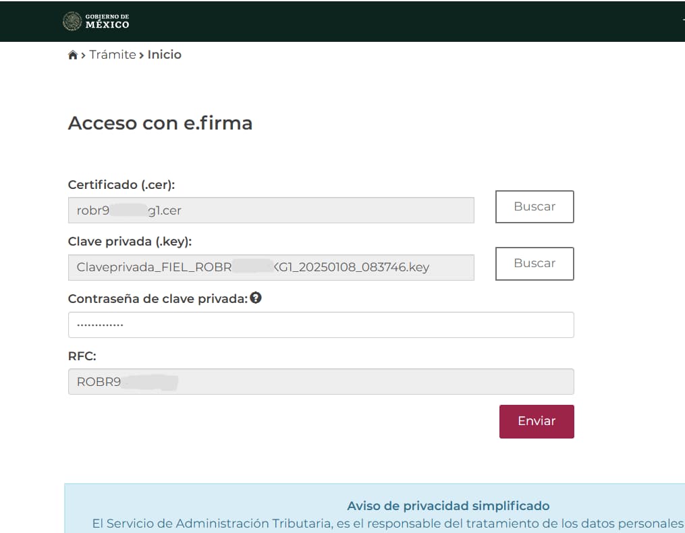Click the Gobierno de México logo
This screenshot has width=685, height=533.
(96, 21)
